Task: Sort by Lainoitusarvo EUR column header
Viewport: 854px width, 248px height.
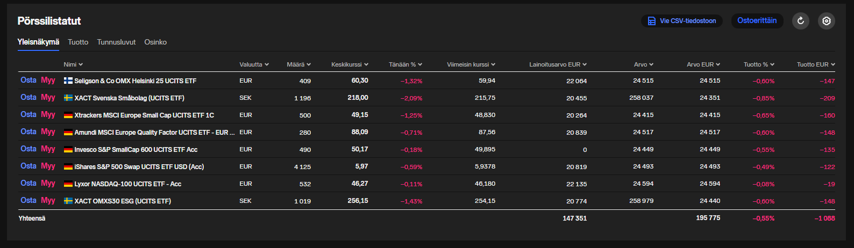Action: point(558,64)
